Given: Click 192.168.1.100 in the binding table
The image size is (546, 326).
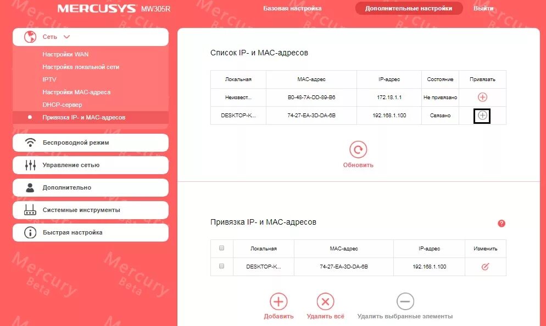Looking at the screenshot, I should click(430, 267).
